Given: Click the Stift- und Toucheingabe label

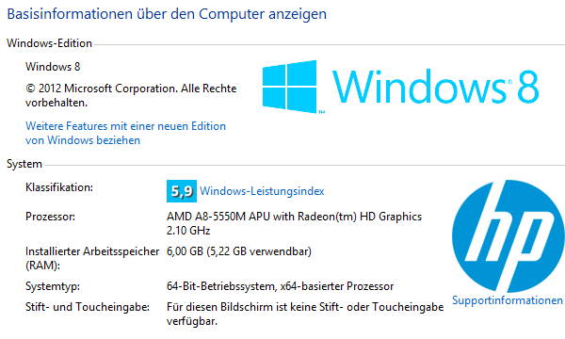Looking at the screenshot, I should tap(88, 307).
